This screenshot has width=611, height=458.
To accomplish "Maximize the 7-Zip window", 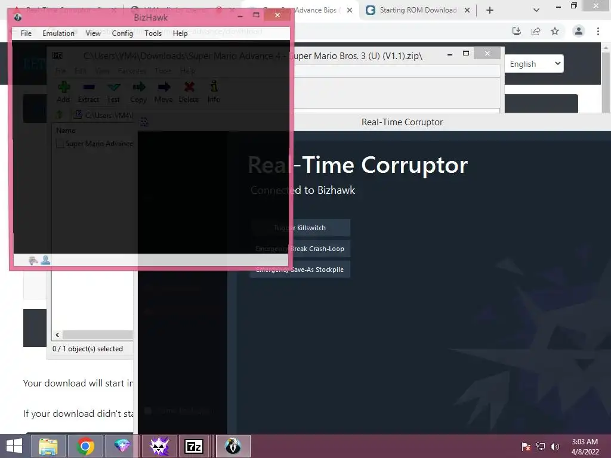I will coord(465,53).
